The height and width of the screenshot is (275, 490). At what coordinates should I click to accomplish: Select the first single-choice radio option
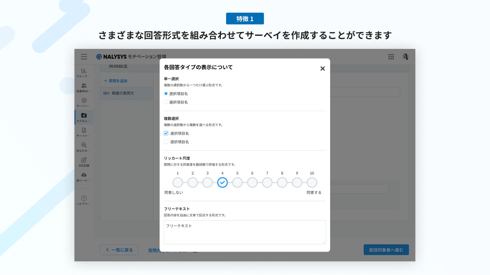click(166, 94)
